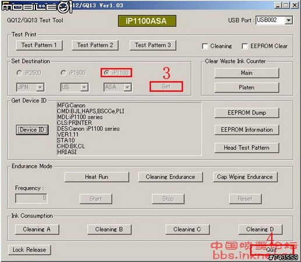Viewport: 301px width, 262px height.
Task: Expand the JPN region dropdown
Action: point(40,87)
